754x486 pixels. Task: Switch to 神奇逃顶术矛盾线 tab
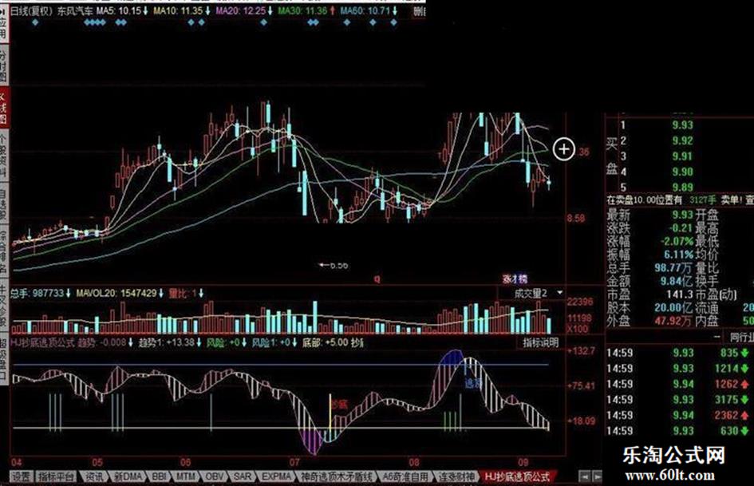pyautogui.click(x=337, y=476)
